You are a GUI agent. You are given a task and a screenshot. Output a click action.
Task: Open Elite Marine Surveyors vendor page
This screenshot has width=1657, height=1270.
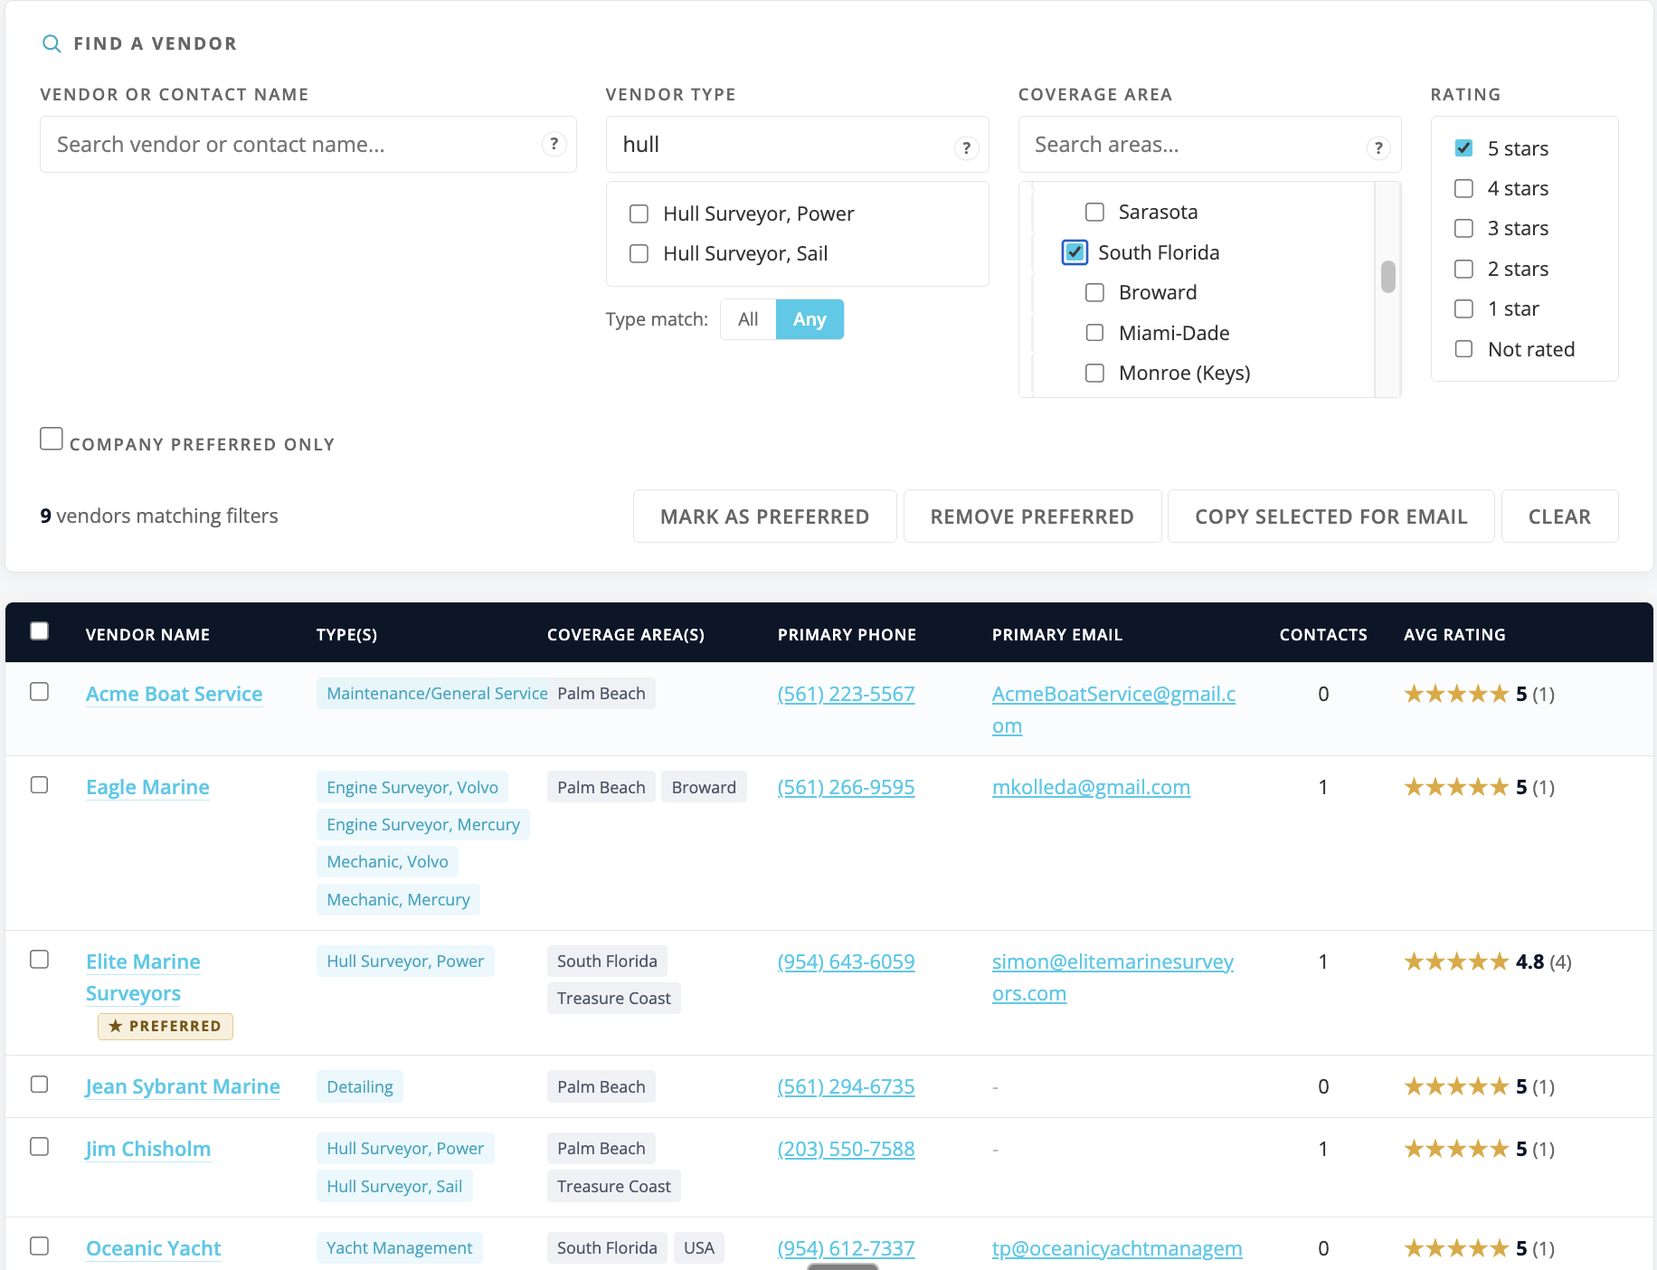(143, 977)
